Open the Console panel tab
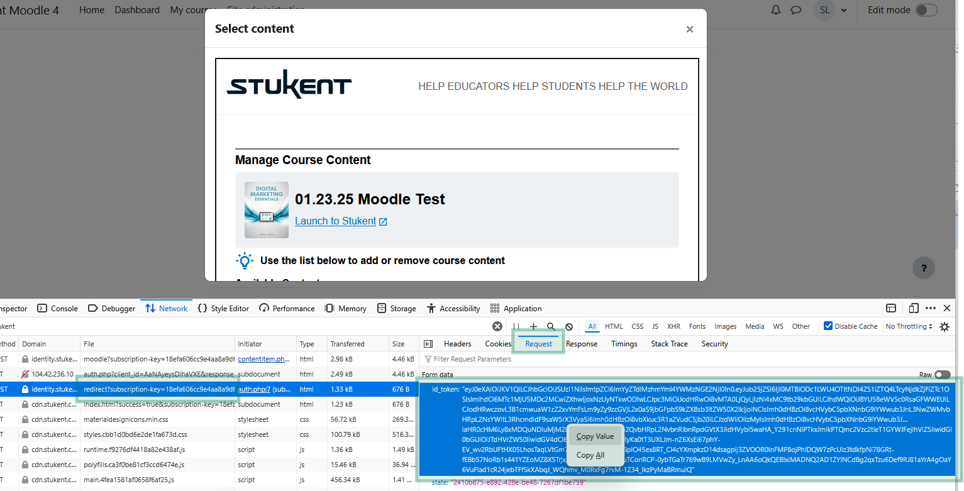 coord(57,308)
